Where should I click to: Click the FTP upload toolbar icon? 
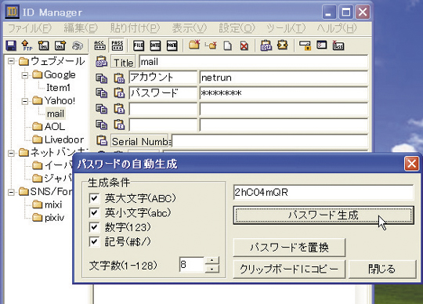(27, 45)
